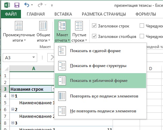Open Пустые строки menu
163x130 pixels.
[79, 31]
